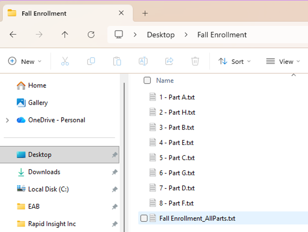Select file 4 - Part E.txt

pyautogui.click(x=177, y=143)
